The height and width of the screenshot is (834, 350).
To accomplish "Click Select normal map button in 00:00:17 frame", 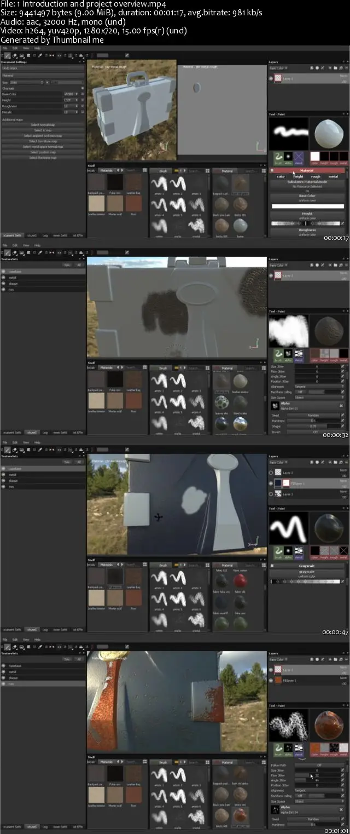I will pos(43,125).
